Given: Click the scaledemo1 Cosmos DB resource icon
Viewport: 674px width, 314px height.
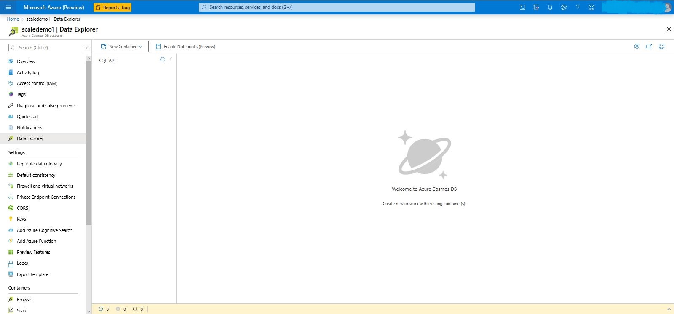Looking at the screenshot, I should [x=13, y=31].
